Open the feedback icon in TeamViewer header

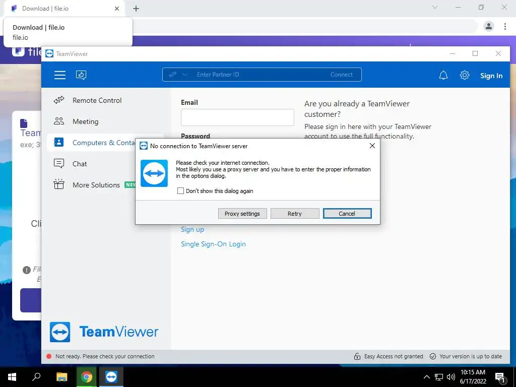point(81,75)
